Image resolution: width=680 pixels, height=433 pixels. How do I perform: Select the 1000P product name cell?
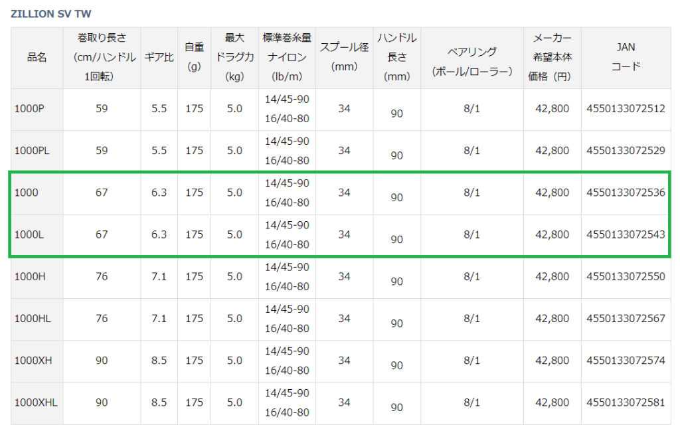[29, 109]
